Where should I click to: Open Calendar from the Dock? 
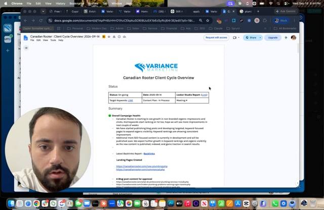tap(145, 203)
